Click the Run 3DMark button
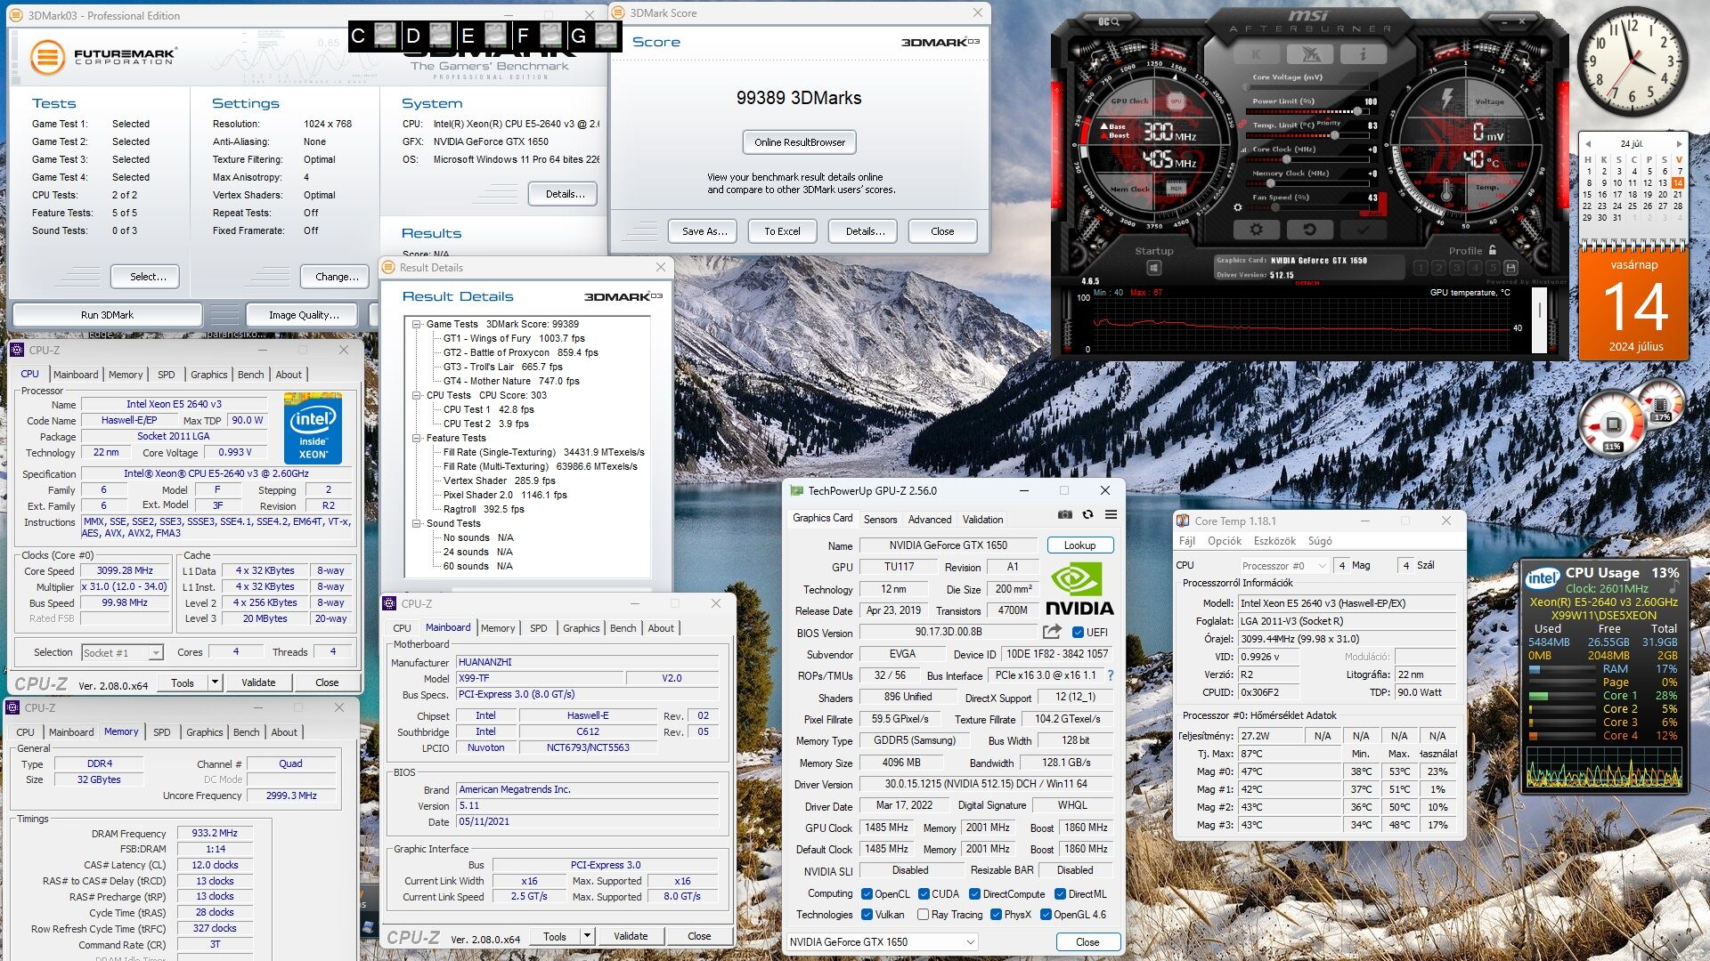1710x961 pixels. pos(107,315)
